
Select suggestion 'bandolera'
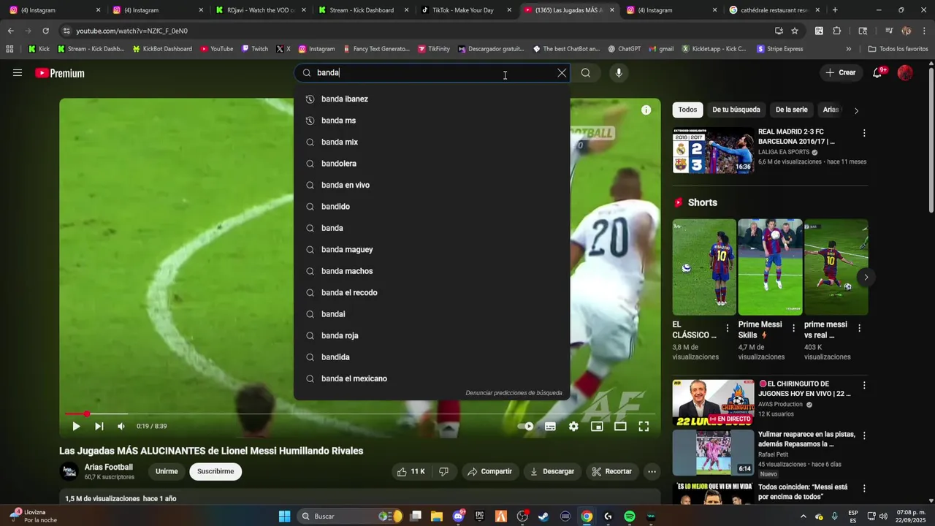click(432, 164)
